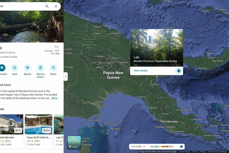
Task: Click the Port Moresby label on map
Action: click(169, 122)
